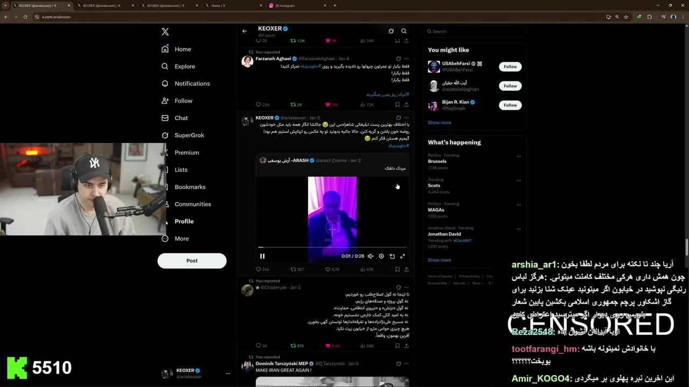
Task: Open options dots for the Jonathan David trend
Action: (519, 229)
